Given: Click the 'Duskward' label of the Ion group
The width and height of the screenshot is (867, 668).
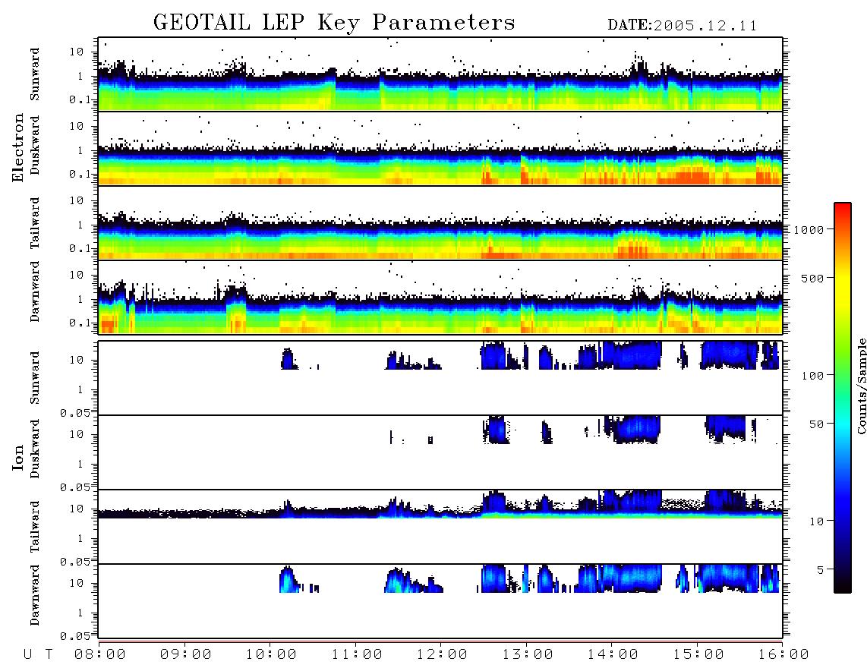Looking at the screenshot, I should pos(35,449).
